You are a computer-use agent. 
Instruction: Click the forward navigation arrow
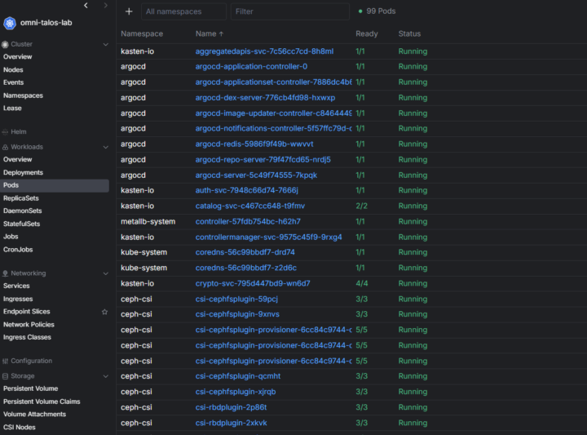click(x=105, y=5)
